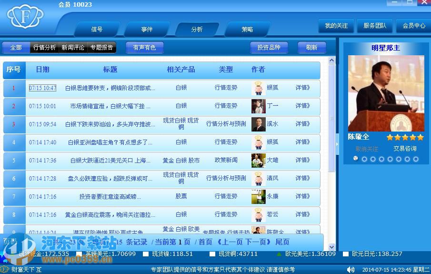Open 会员中心 page
Screen dimensions: 431x274
tap(414, 26)
